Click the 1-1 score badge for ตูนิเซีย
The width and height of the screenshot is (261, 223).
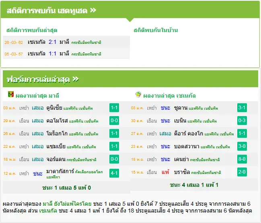click(114, 108)
